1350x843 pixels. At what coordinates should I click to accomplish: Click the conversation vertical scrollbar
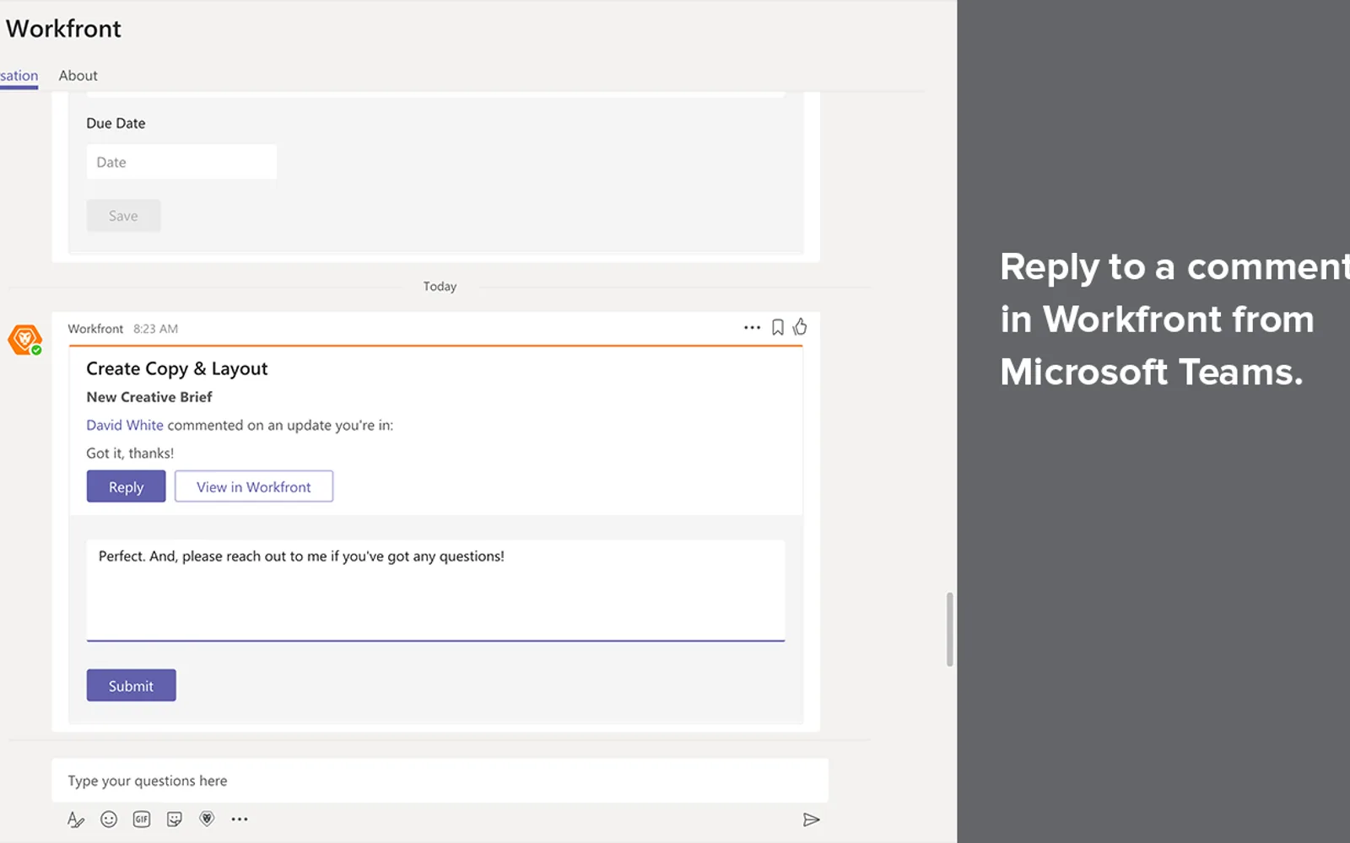click(950, 629)
